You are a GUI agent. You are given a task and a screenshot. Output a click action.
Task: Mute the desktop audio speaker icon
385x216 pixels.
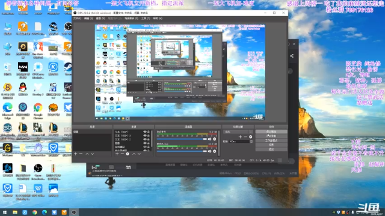(209, 139)
